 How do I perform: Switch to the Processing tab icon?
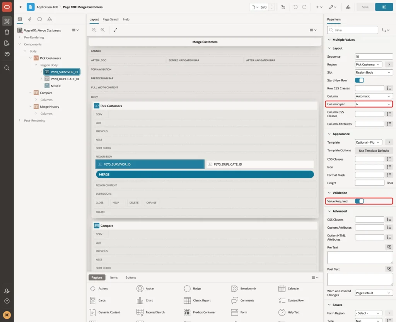pos(39,19)
